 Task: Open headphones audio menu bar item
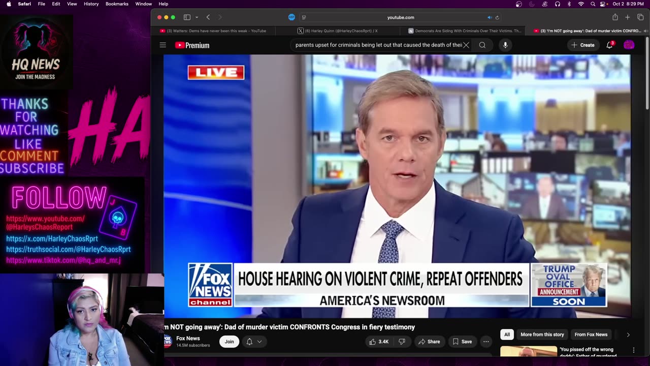(x=557, y=4)
